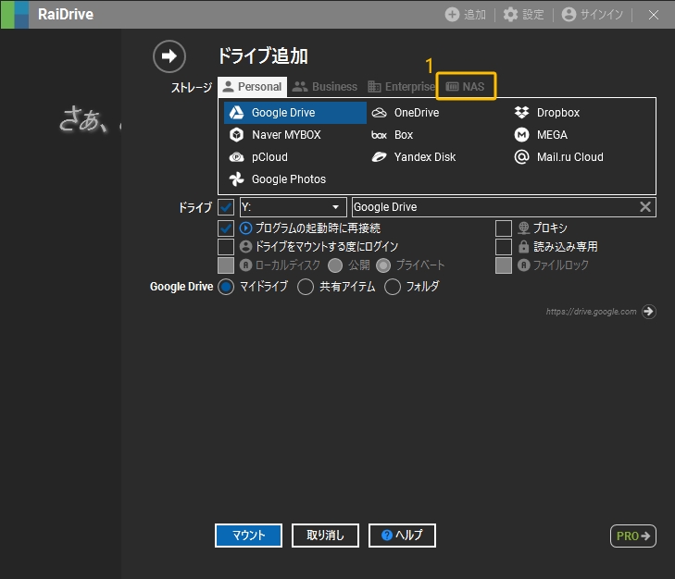Select Mail.ru Cloud storage

click(522, 157)
